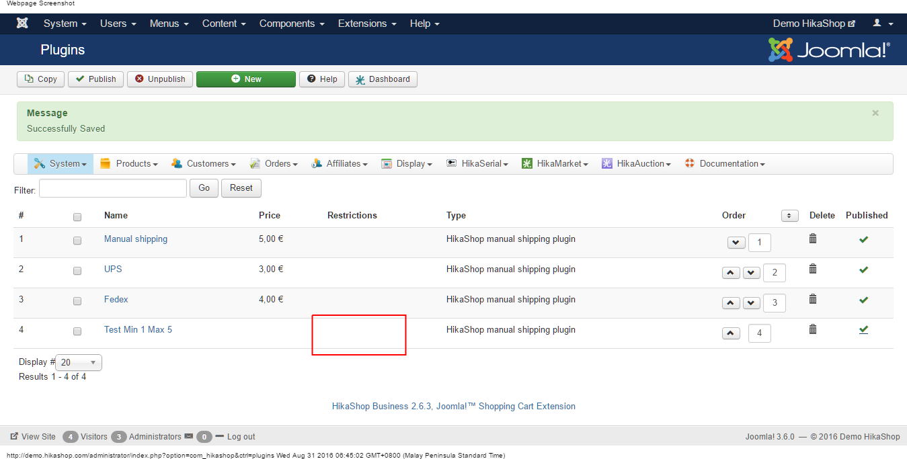Click the Joomla! brand logo in header

pos(829,50)
